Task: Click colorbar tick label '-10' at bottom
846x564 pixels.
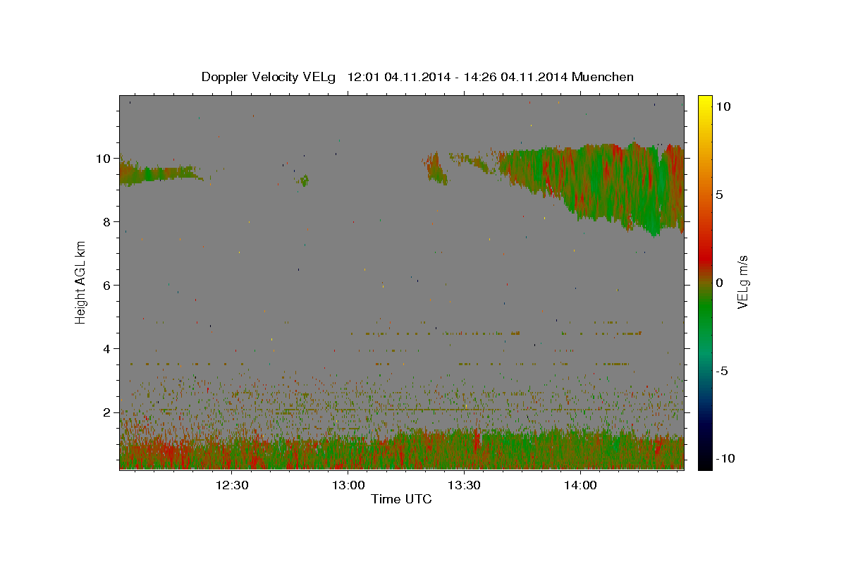Action: click(x=725, y=459)
